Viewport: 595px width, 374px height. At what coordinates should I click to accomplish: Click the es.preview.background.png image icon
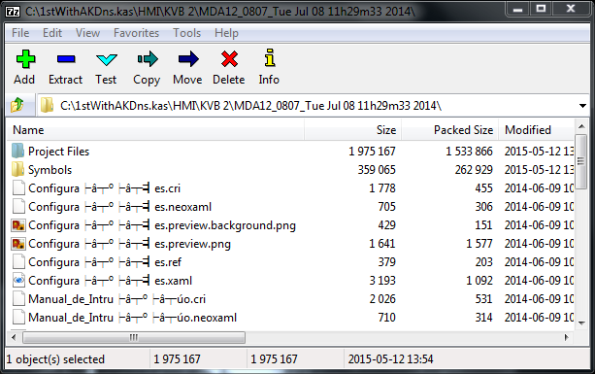18,224
